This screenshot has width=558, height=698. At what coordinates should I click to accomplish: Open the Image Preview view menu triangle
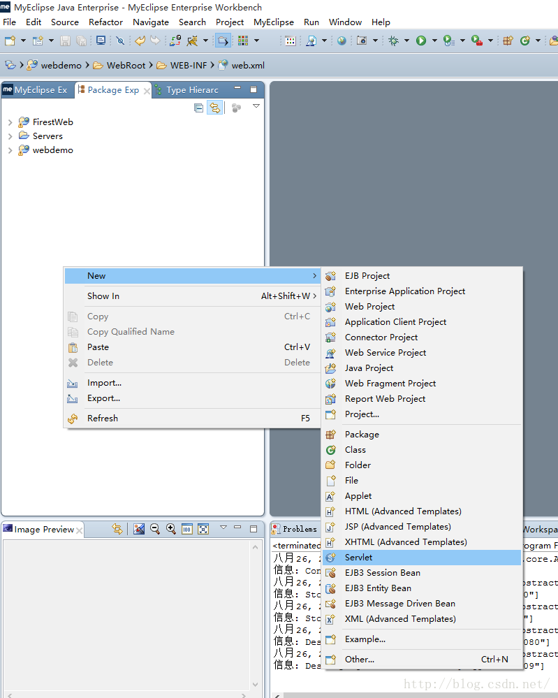223,528
